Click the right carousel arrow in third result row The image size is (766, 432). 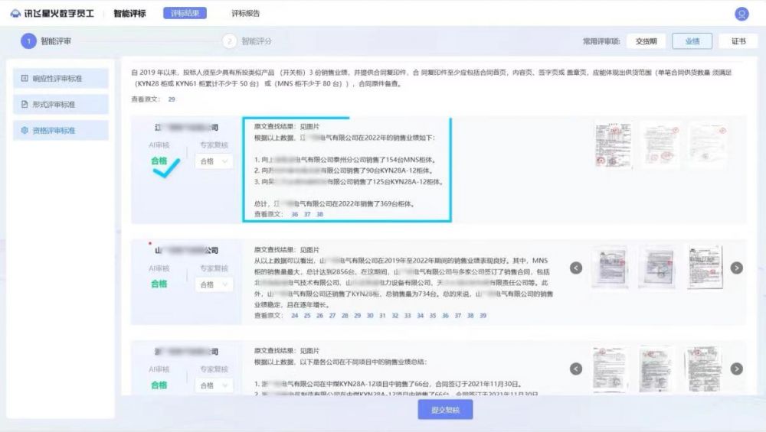[736, 369]
